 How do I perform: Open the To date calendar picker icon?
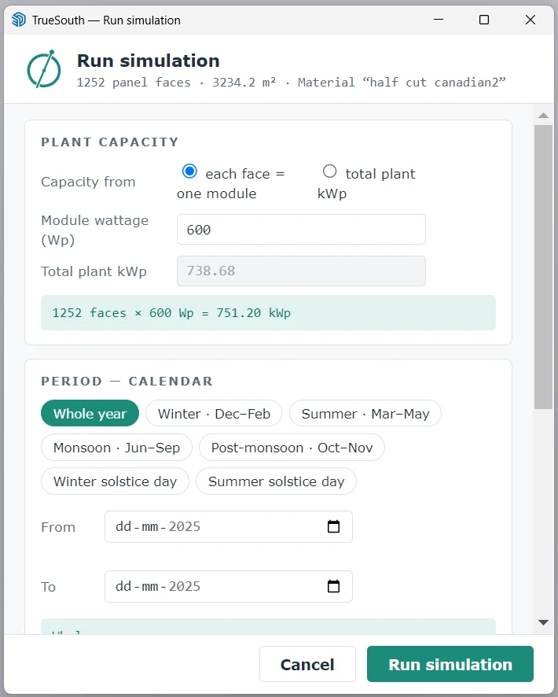[x=333, y=586]
